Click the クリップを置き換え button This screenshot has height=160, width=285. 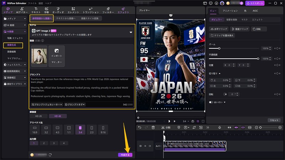pos(222,35)
